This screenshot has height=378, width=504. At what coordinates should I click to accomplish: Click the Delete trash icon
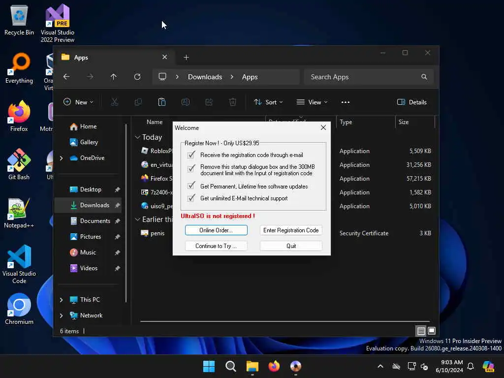click(233, 102)
